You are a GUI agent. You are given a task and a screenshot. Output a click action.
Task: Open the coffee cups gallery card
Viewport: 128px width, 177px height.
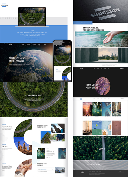(107, 128)
